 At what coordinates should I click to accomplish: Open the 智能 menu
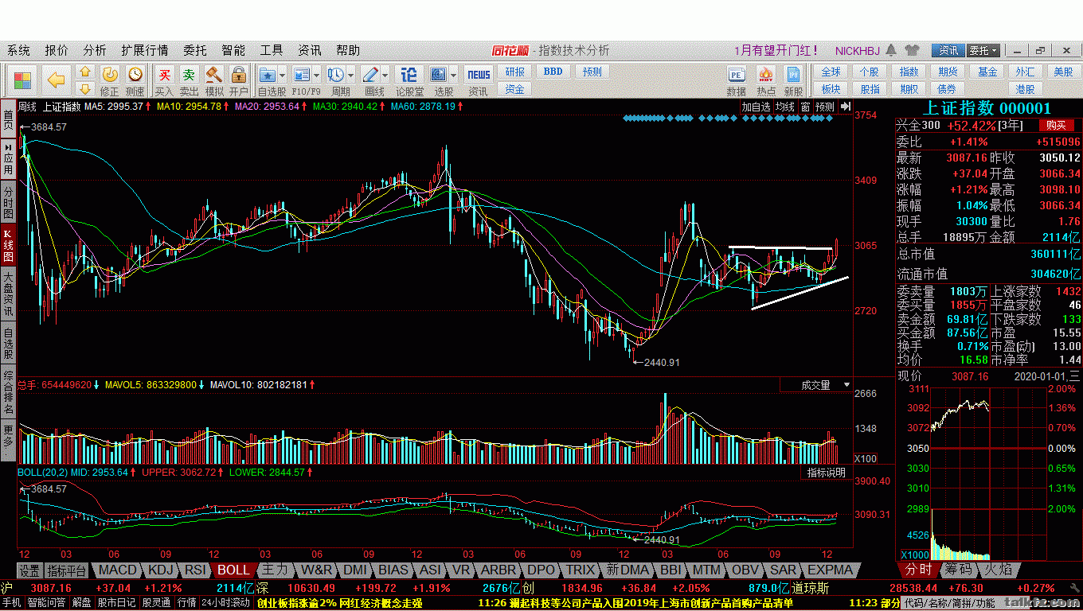click(x=233, y=50)
